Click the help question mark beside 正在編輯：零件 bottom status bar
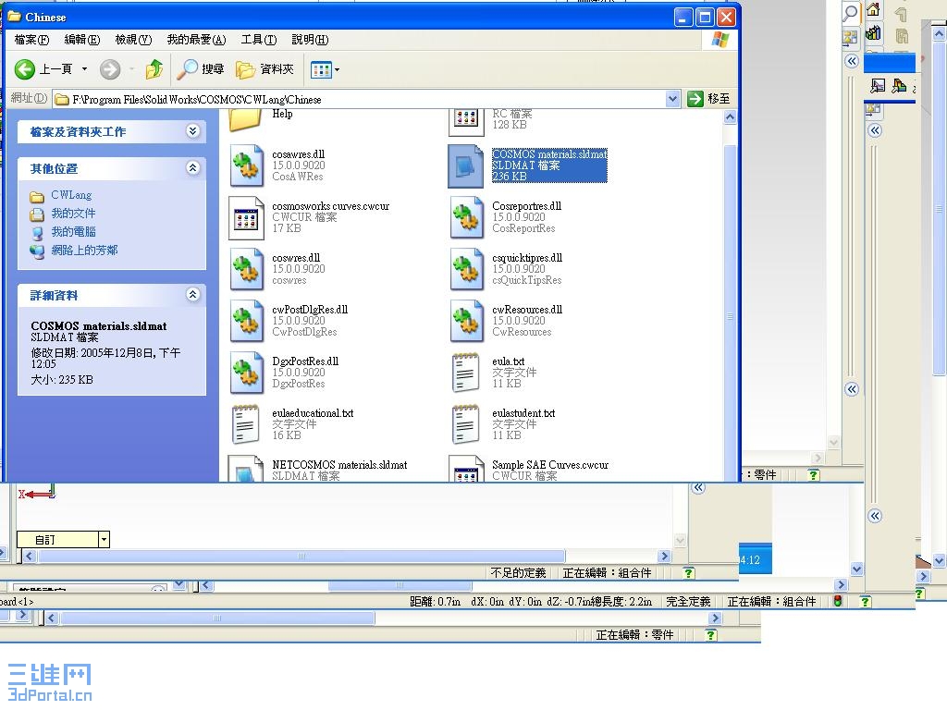This screenshot has height=710, width=947. (711, 634)
